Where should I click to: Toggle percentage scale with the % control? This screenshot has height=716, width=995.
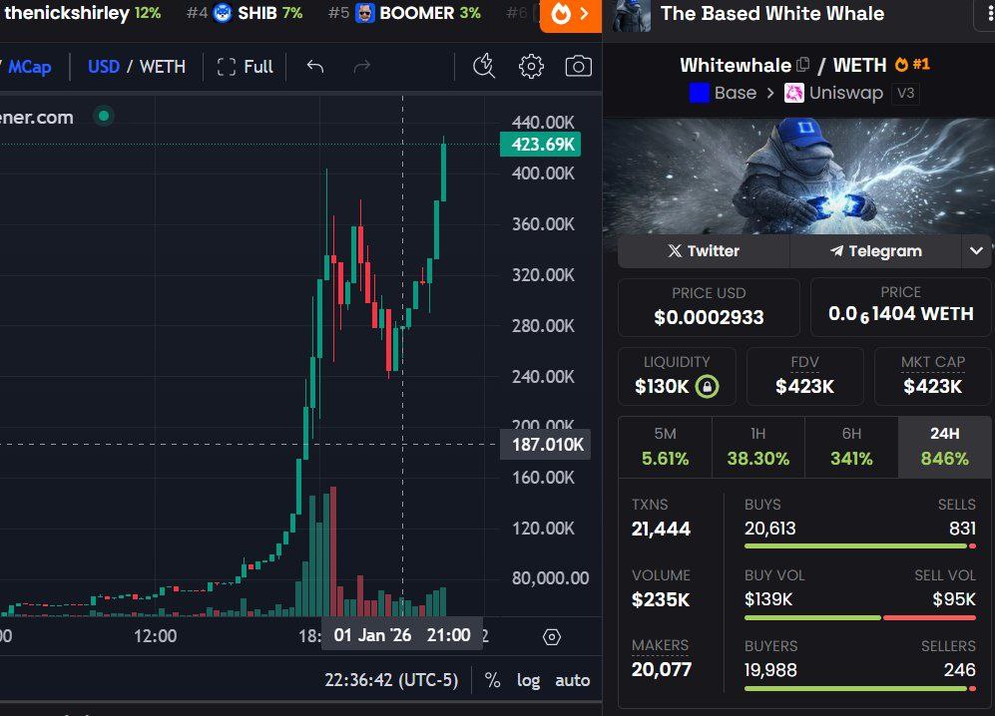(491, 679)
